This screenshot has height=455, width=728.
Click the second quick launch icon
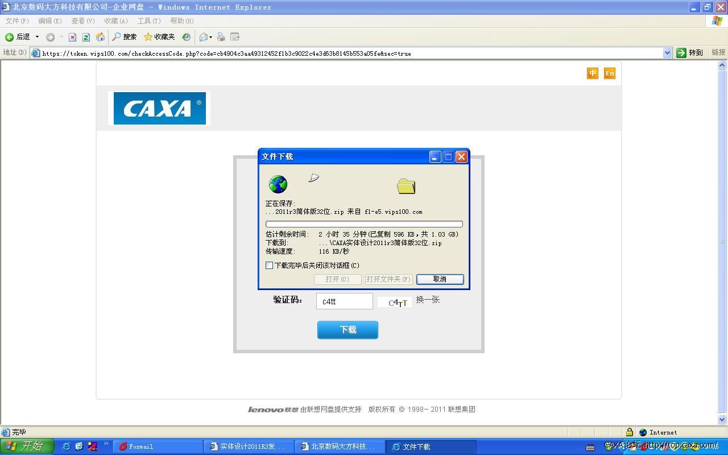point(79,446)
